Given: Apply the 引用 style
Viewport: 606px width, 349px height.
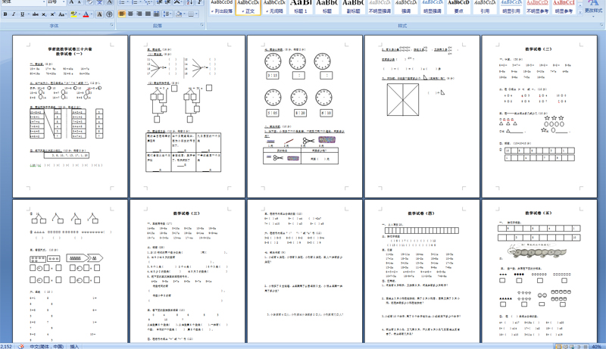Looking at the screenshot, I should point(485,7).
